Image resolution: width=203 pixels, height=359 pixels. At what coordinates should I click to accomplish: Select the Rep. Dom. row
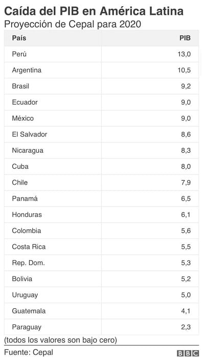[x=101, y=263]
